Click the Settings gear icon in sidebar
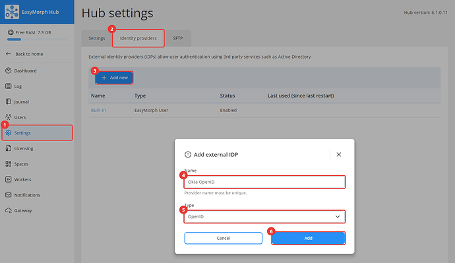 pyautogui.click(x=9, y=132)
